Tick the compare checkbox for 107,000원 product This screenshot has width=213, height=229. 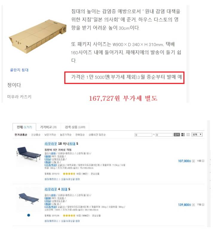pos(203,161)
